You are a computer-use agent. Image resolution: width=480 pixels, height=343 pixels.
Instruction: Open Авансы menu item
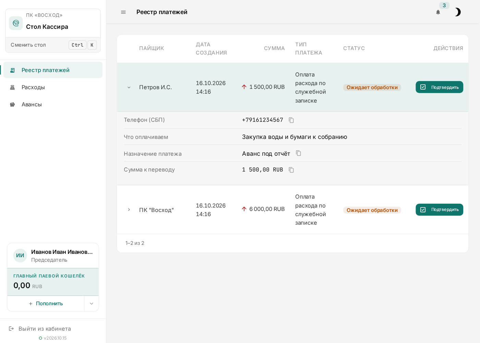[x=53, y=104]
